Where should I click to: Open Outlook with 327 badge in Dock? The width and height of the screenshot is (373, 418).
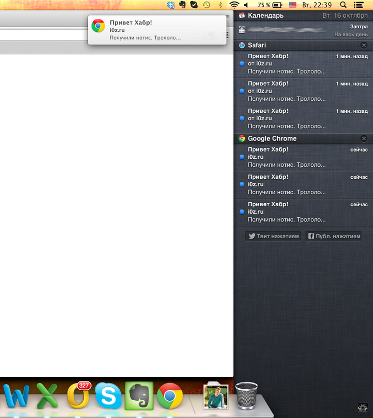point(78,396)
